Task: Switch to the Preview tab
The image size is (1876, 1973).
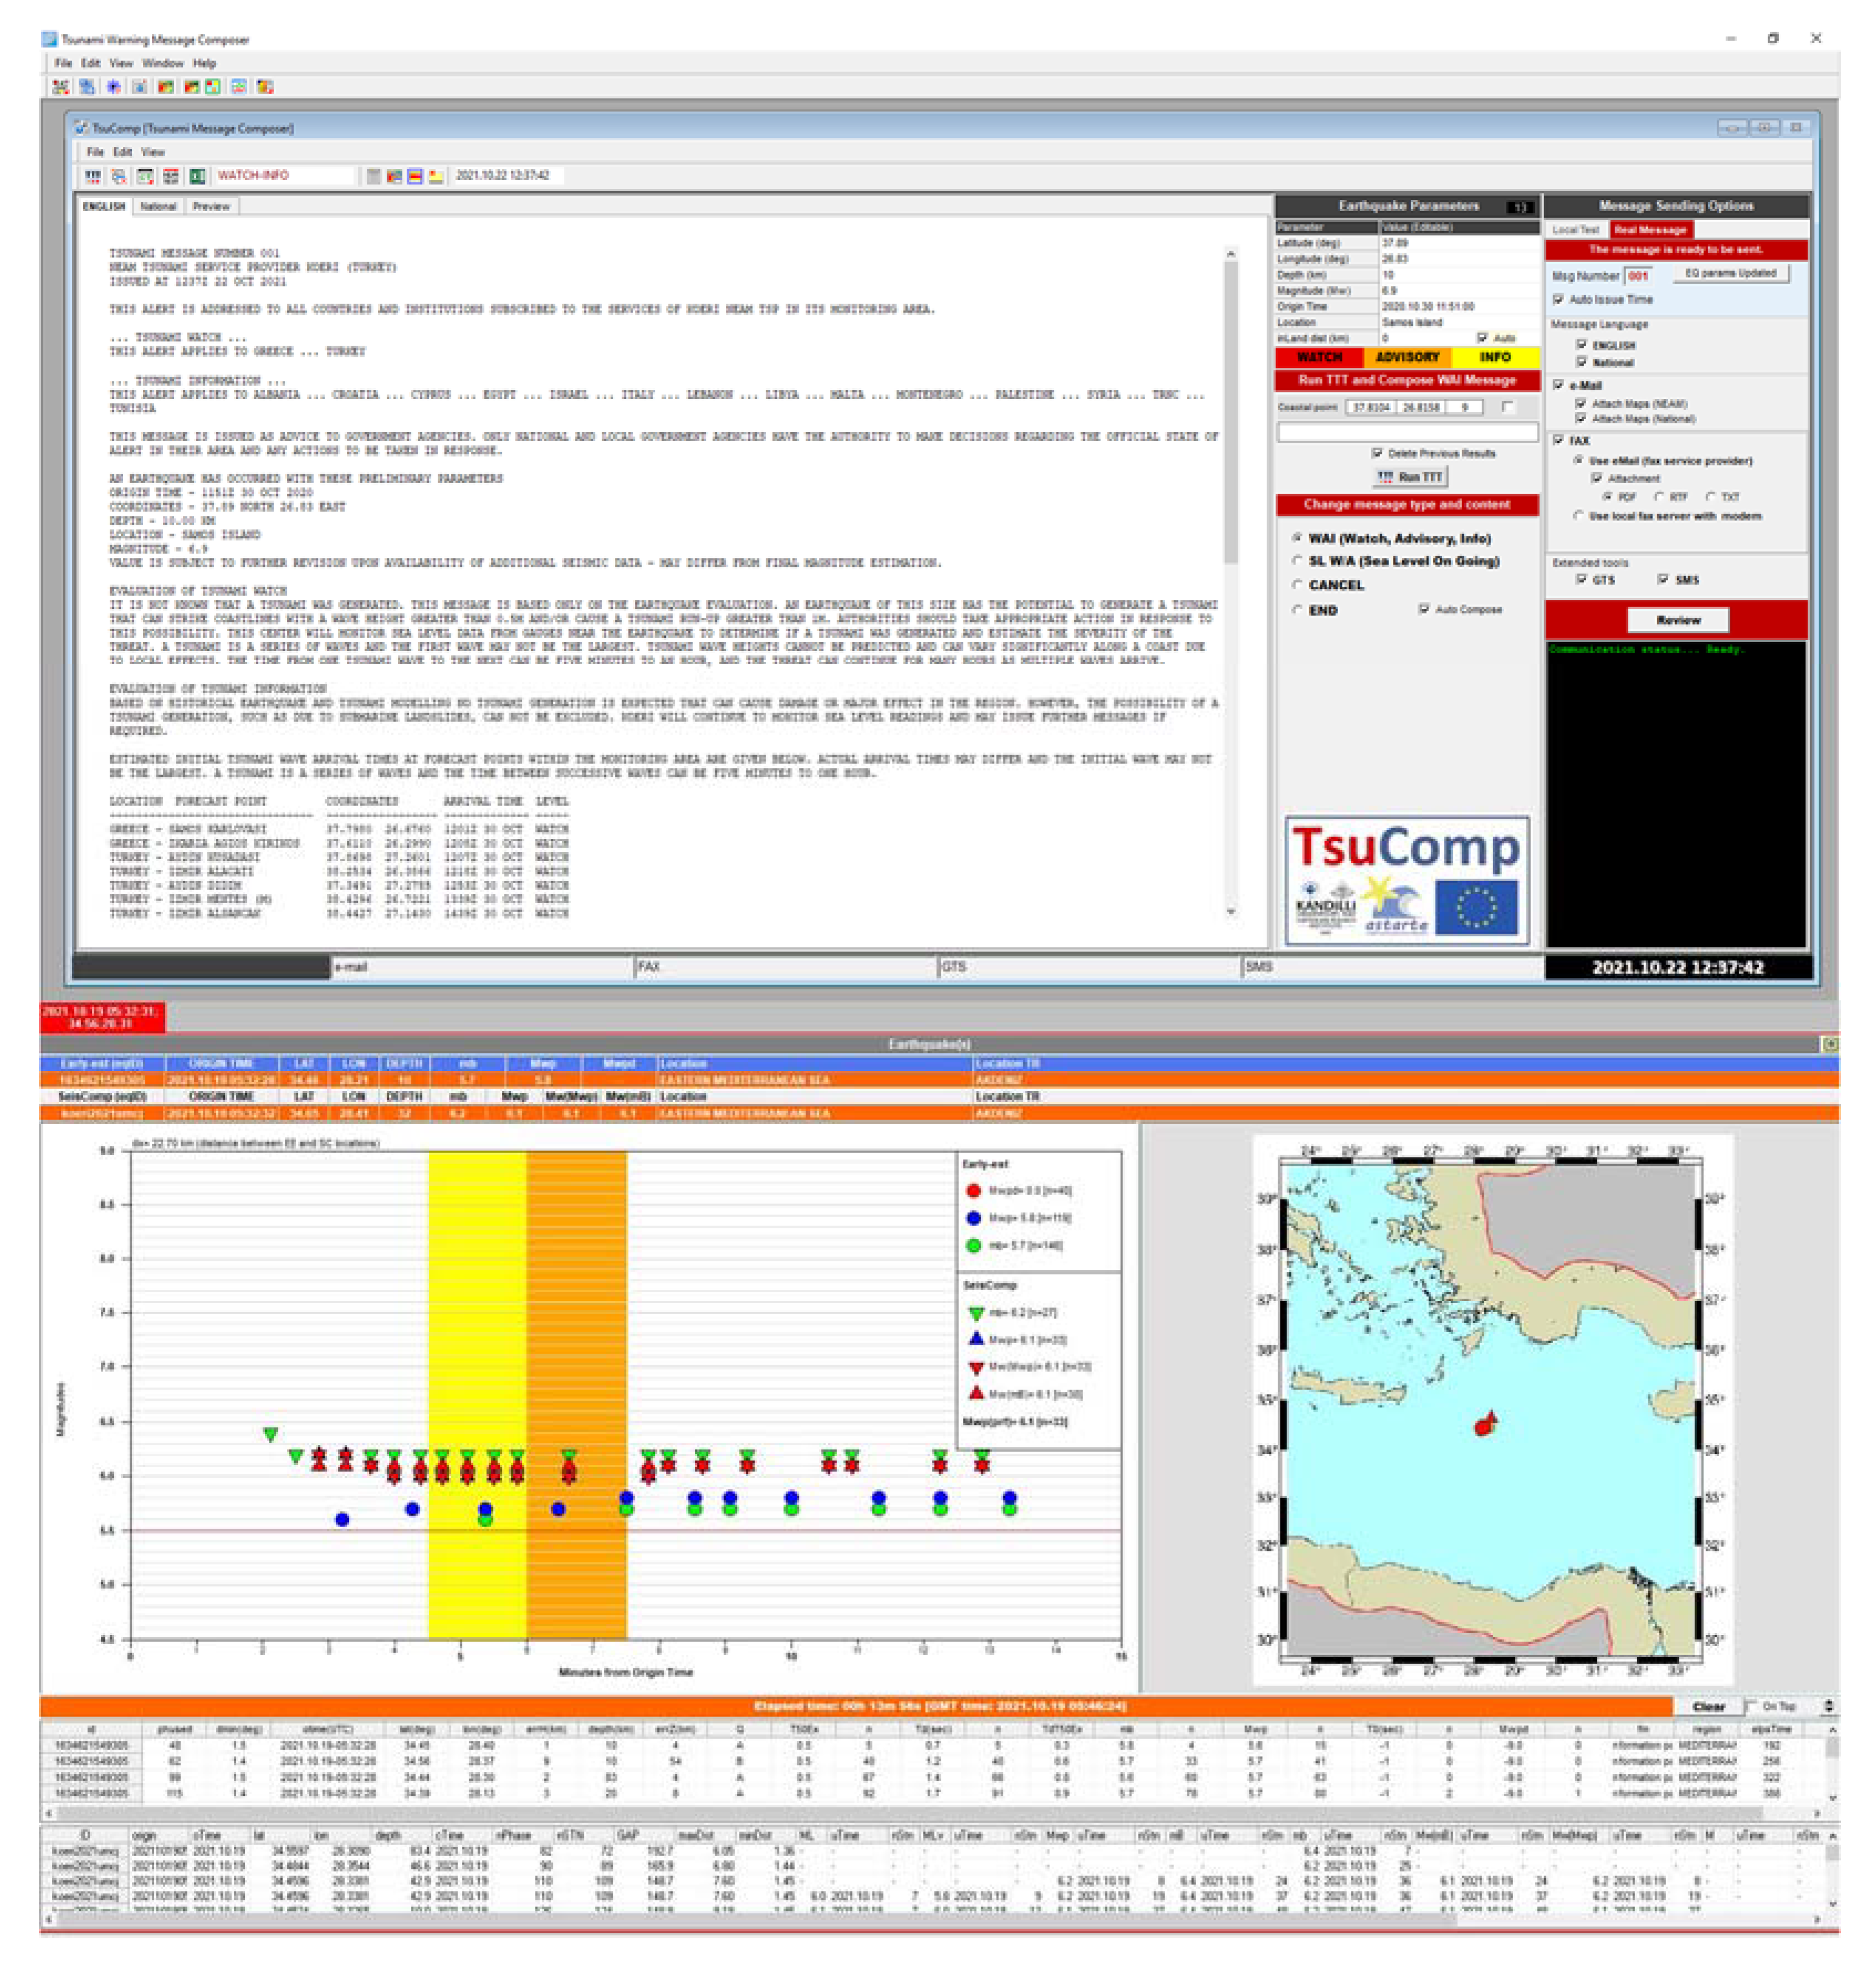Action: [210, 206]
